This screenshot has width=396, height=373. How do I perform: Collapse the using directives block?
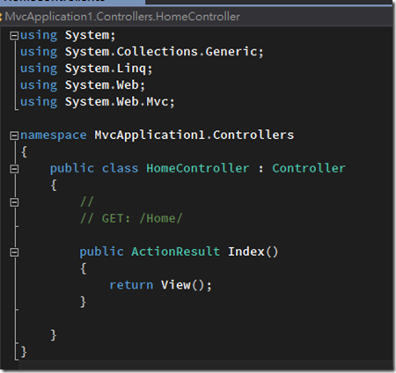[14, 36]
